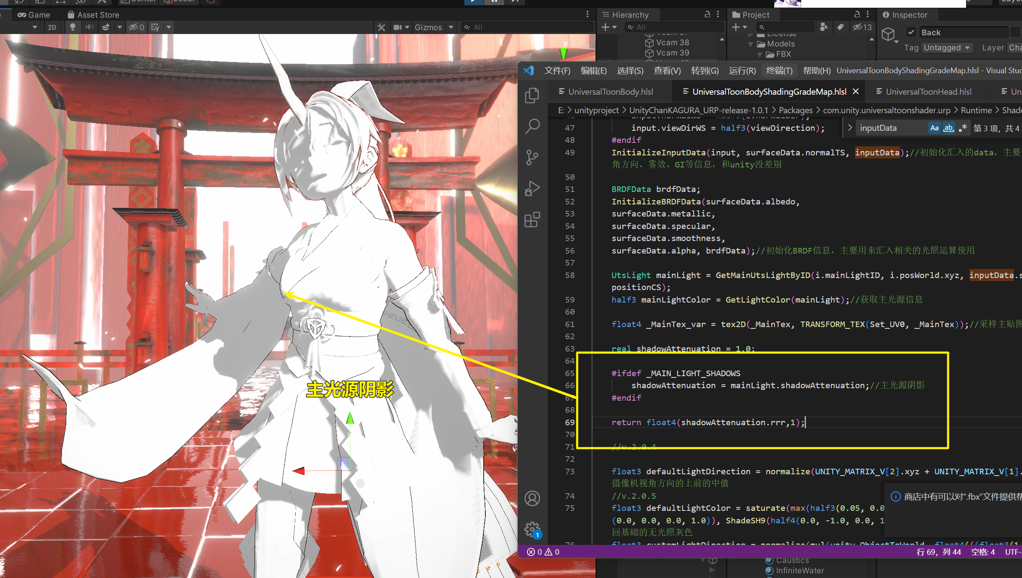This screenshot has width=1022, height=578.
Task: Open Project search by label filter
Action: 840,27
